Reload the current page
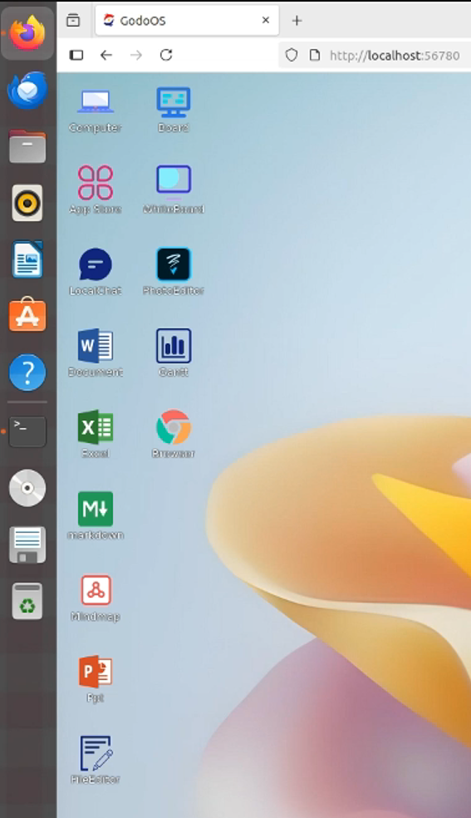Screen dimensions: 471x818 (x=166, y=55)
